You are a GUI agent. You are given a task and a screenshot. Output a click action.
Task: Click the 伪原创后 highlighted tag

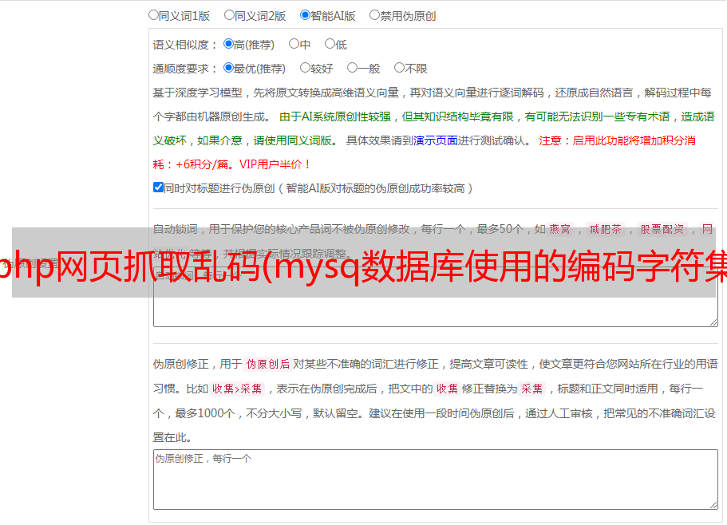click(x=268, y=364)
